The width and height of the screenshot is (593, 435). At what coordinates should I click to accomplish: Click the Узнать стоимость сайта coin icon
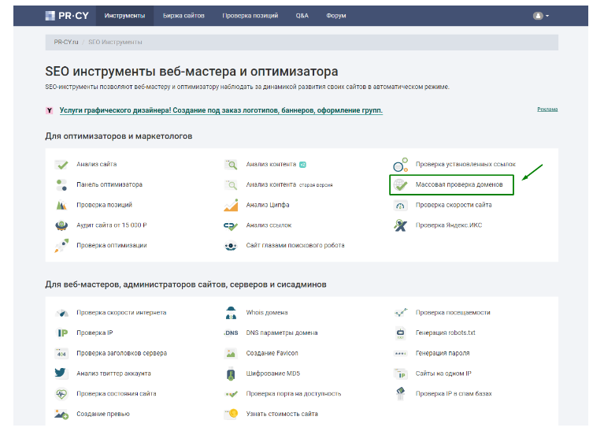[x=231, y=414]
